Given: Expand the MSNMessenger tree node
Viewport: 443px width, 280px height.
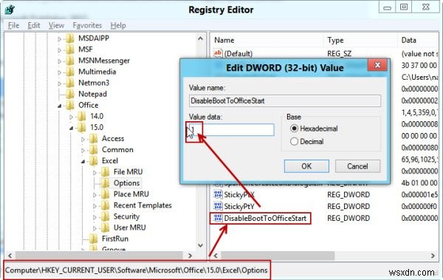Looking at the screenshot, I should (x=59, y=61).
